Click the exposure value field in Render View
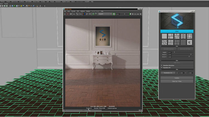This screenshot has width=209, height=117. (x=118, y=14)
